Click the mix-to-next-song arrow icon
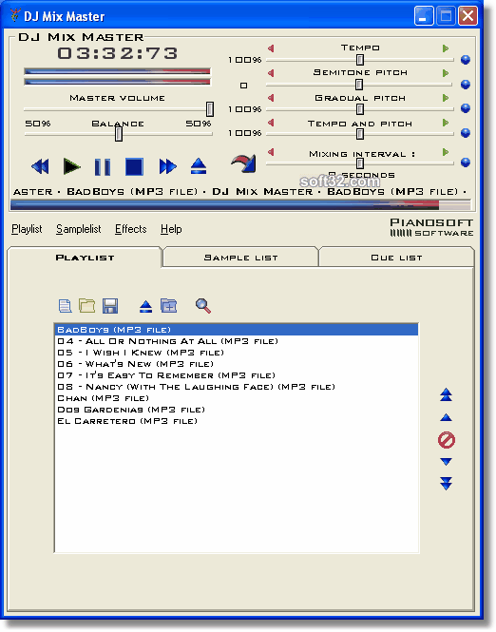Image resolution: width=496 pixels, height=632 pixels. (x=244, y=163)
